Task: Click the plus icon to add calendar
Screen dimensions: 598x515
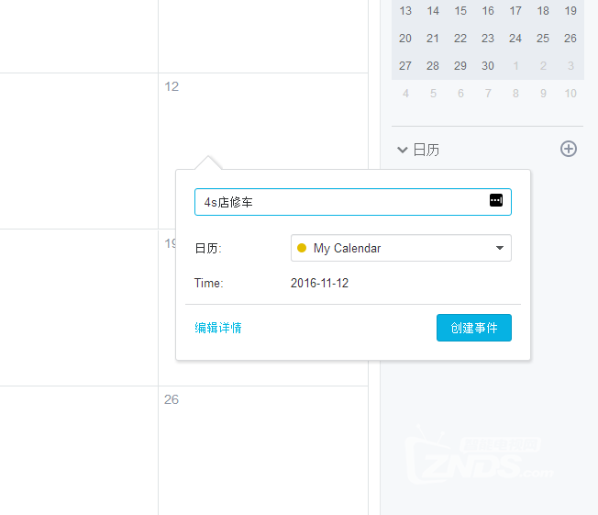Action: tap(569, 149)
